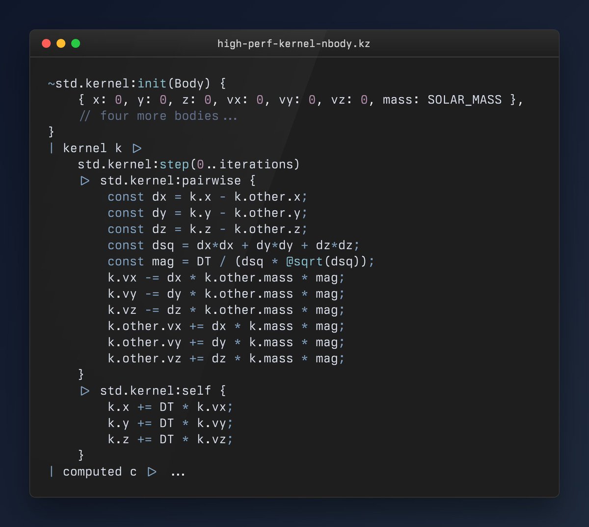Click the triangle before 'std.kernel:pairwise'
The width and height of the screenshot is (589, 527).
(x=85, y=181)
